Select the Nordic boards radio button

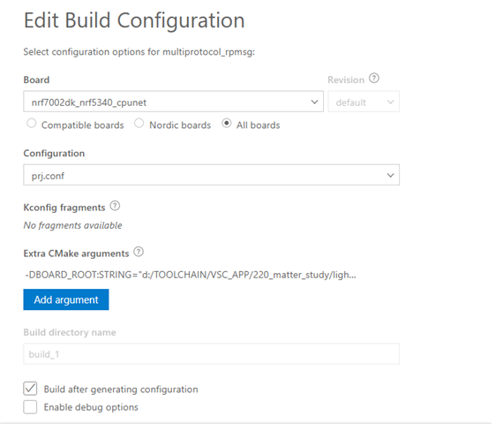tap(139, 124)
